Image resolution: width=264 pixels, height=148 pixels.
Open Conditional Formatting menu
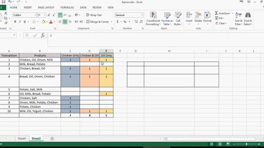click(153, 18)
